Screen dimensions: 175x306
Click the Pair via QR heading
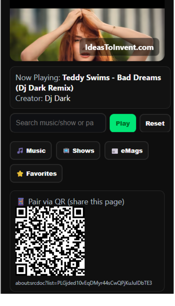click(x=76, y=202)
